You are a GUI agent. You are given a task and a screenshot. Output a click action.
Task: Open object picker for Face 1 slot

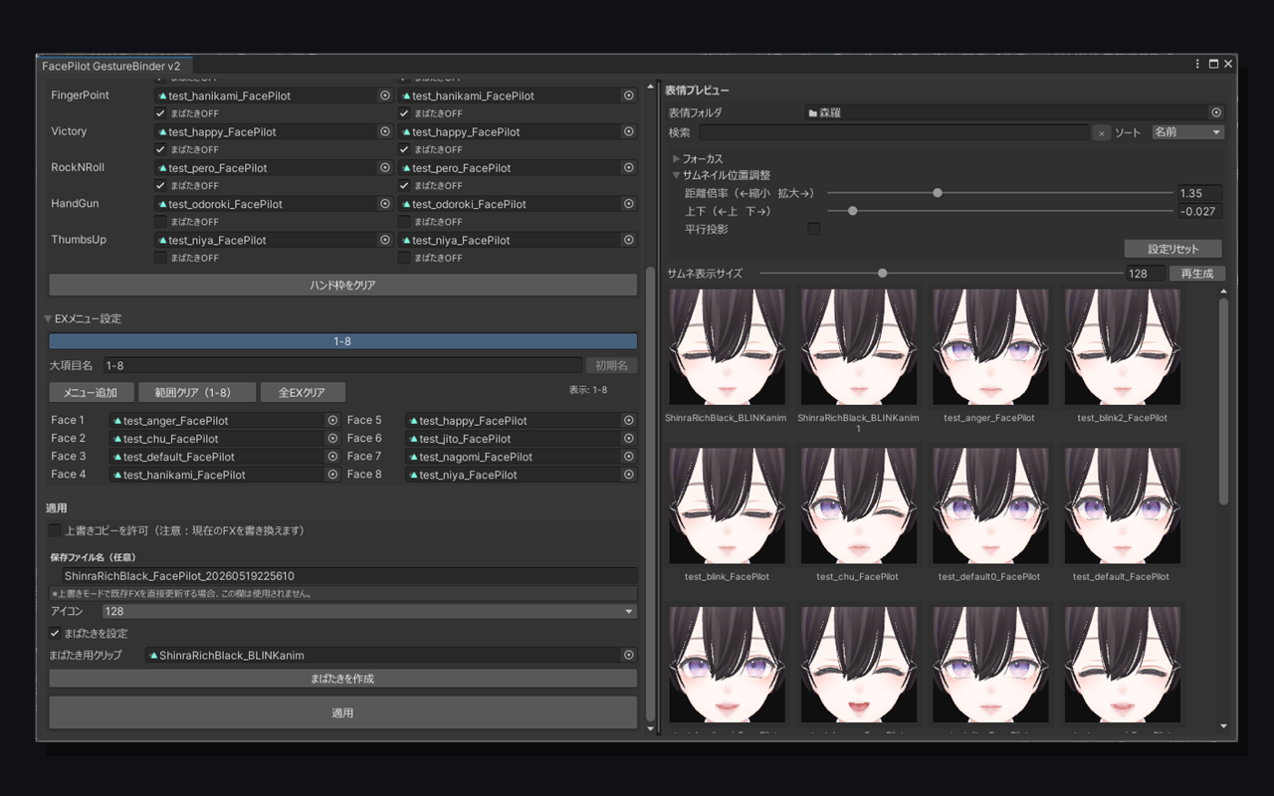pos(332,421)
